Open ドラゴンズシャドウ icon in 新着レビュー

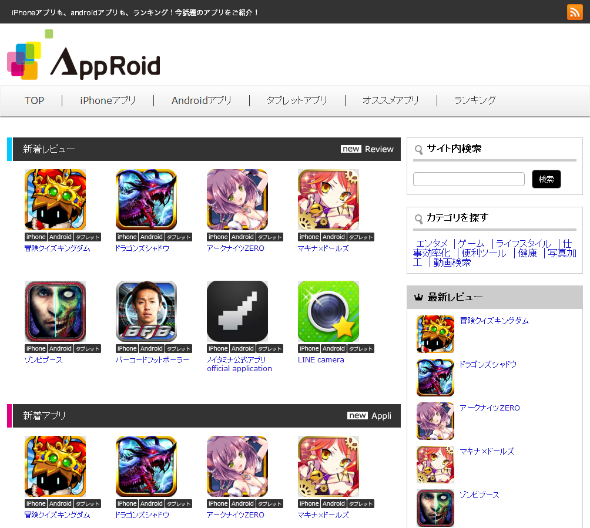pos(146,200)
